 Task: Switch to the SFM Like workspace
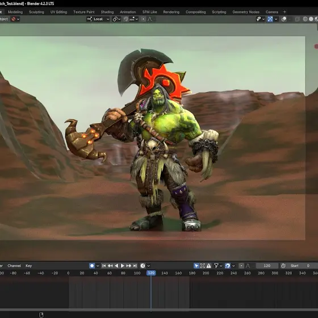[149, 12]
